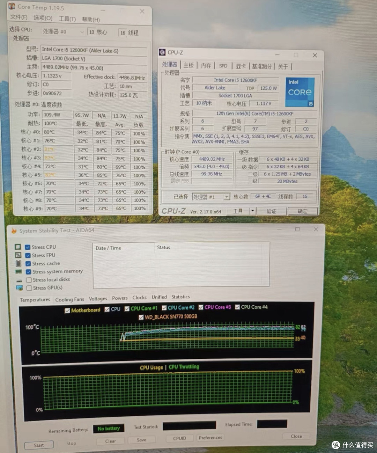Toggle Stress system memory checkbox
This screenshot has height=453, width=377.
click(x=29, y=271)
